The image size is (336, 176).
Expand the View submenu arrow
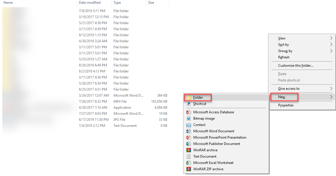(331, 38)
